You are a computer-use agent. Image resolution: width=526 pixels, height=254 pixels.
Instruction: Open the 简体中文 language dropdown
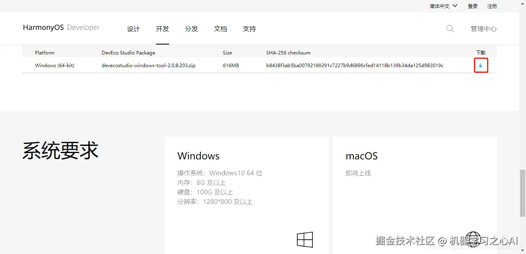point(443,6)
